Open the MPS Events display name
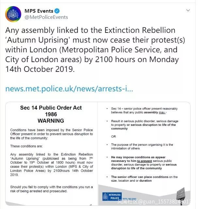This screenshot has height=209, width=201. [x=39, y=11]
